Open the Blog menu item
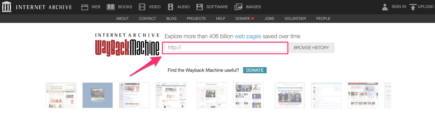Screen dimensions: 435x116 [x=171, y=19]
